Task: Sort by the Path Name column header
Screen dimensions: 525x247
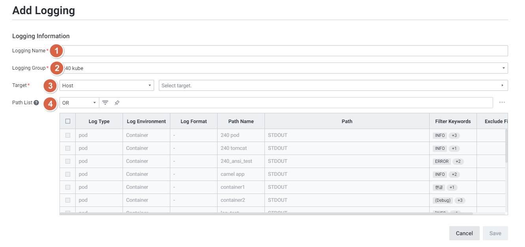Action: [x=241, y=121]
